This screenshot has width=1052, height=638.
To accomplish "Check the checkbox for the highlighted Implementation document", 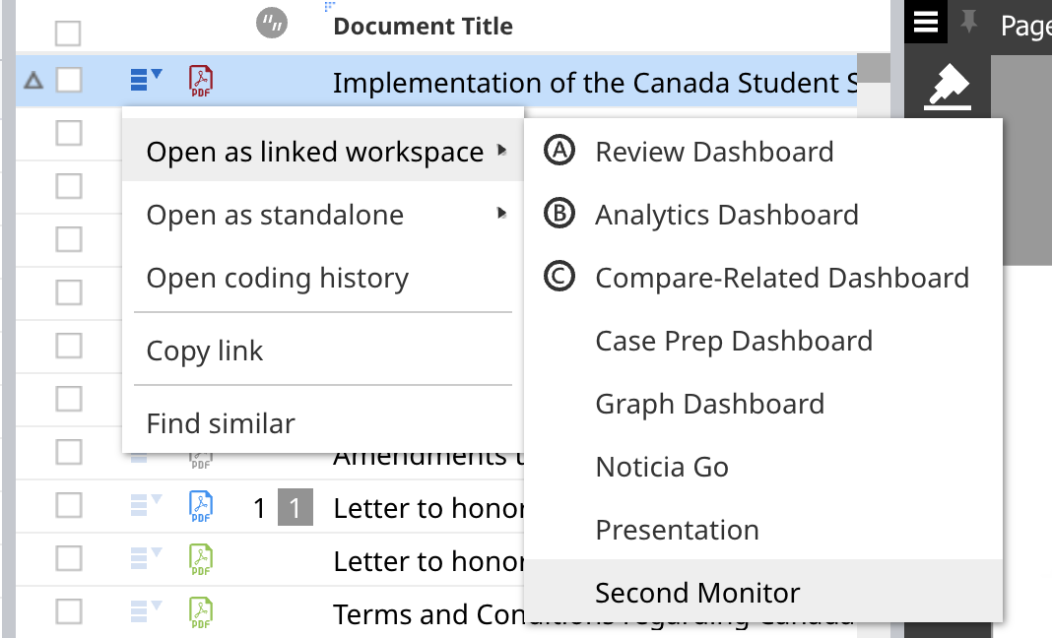I will 69,80.
